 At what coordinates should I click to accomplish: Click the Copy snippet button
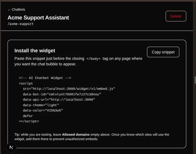[x=163, y=52]
